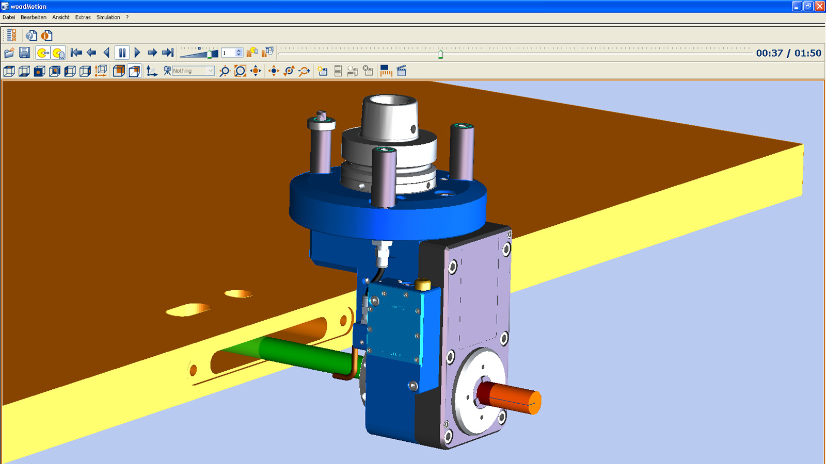The width and height of the screenshot is (826, 464).
Task: Click the tree structure panel icon
Action: click(11, 35)
